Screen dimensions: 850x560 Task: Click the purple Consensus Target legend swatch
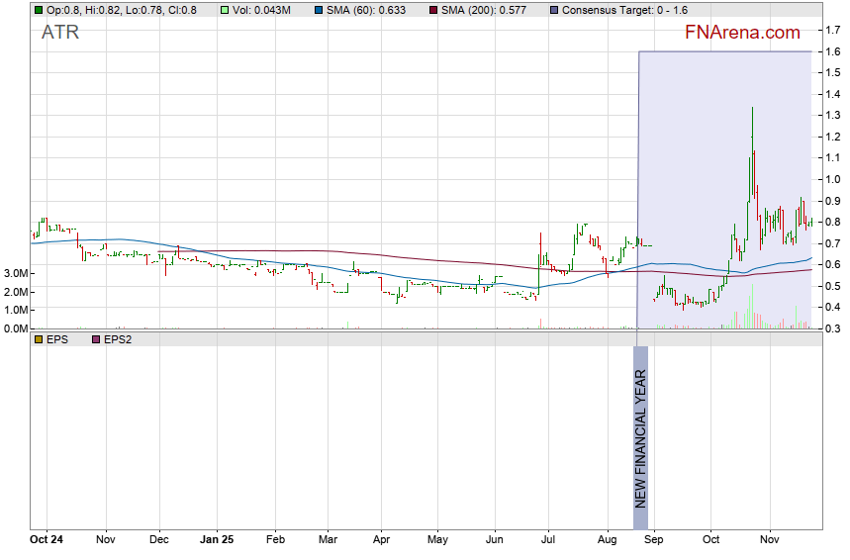click(567, 10)
